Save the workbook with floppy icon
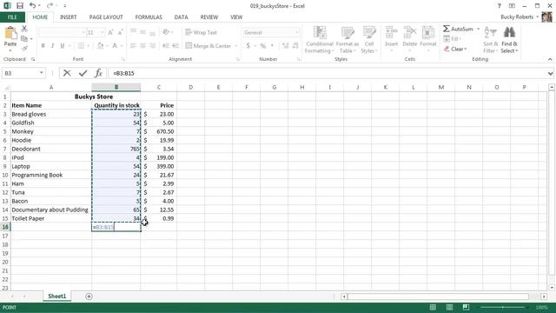 coord(19,6)
